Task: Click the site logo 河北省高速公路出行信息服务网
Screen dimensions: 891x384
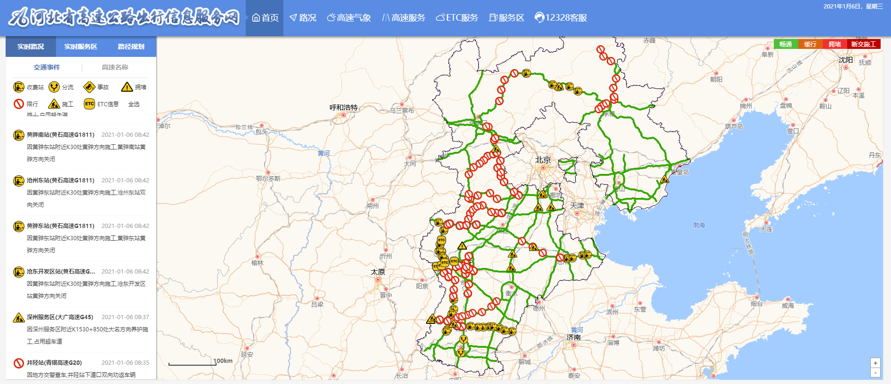Action: click(124, 17)
